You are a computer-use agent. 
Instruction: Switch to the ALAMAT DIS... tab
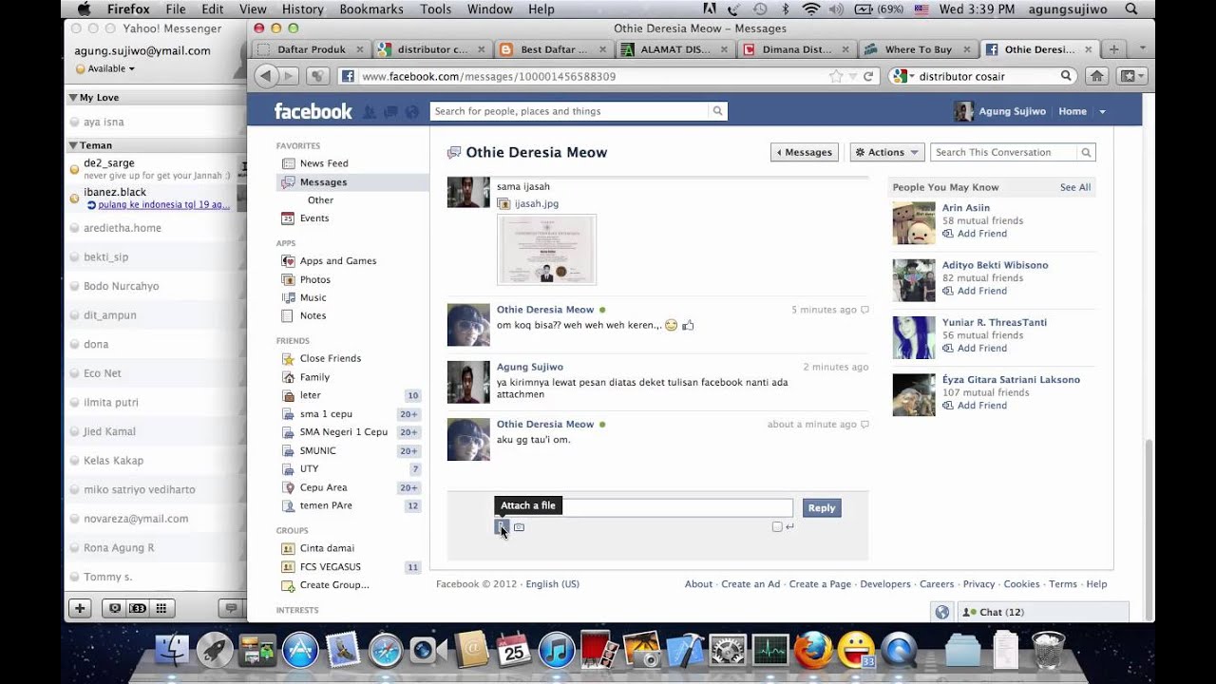click(674, 49)
